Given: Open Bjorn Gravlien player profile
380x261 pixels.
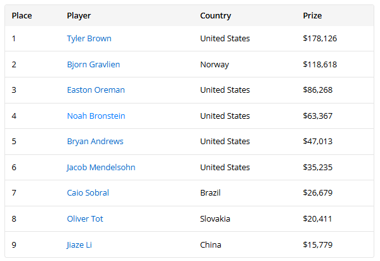Looking at the screenshot, I should (x=93, y=65).
